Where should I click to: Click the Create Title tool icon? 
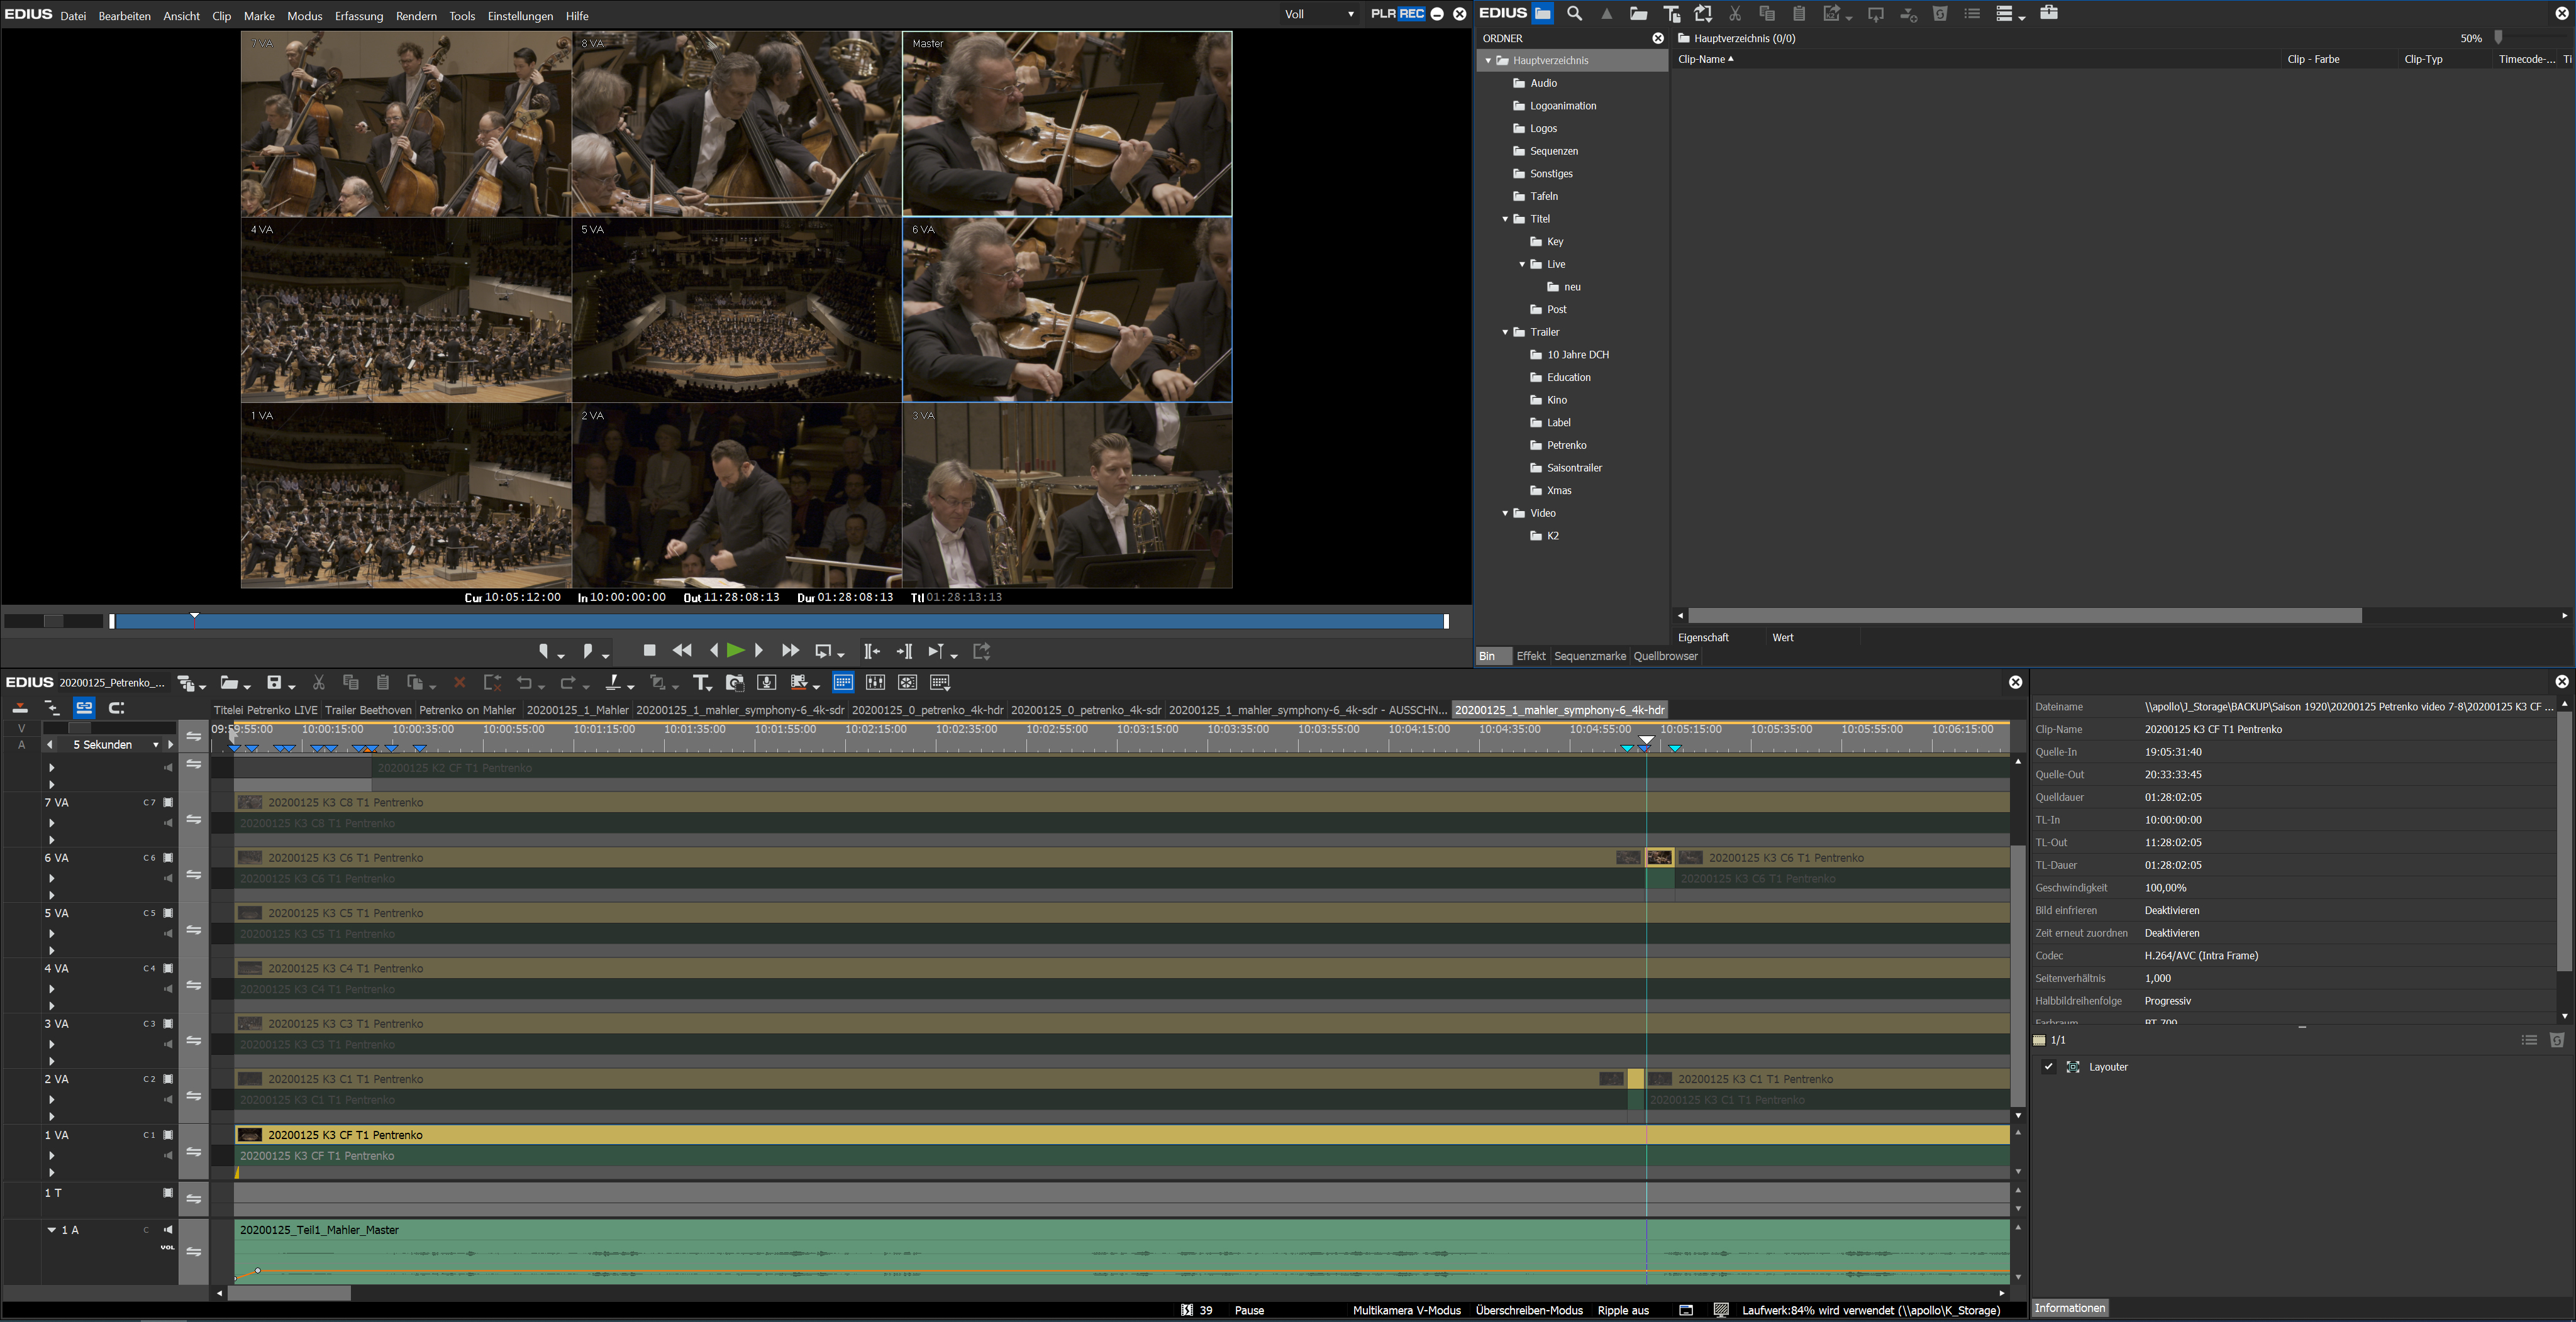701,683
